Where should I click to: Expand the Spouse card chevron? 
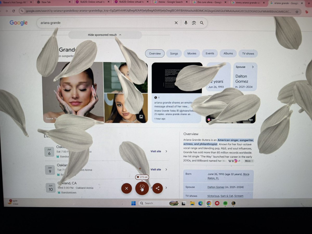(x=253, y=67)
